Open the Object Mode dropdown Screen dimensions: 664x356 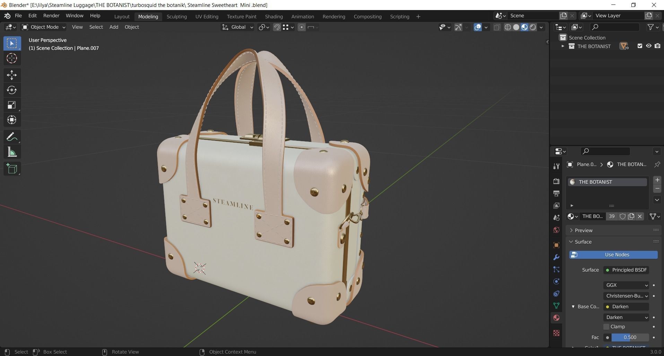click(x=44, y=27)
